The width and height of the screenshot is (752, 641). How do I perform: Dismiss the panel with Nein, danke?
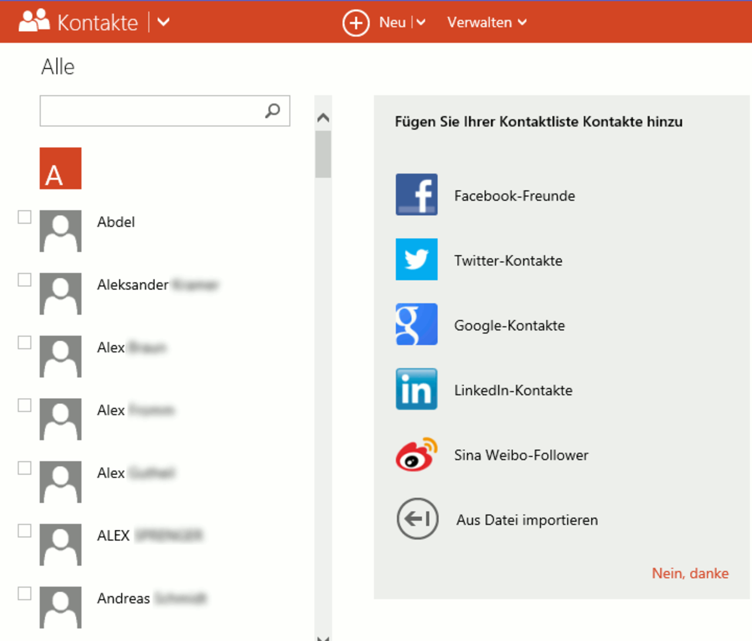coord(690,573)
